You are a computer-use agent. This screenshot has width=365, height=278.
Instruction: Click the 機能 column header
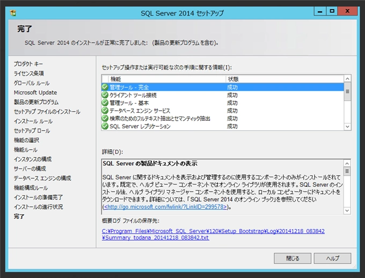point(167,79)
